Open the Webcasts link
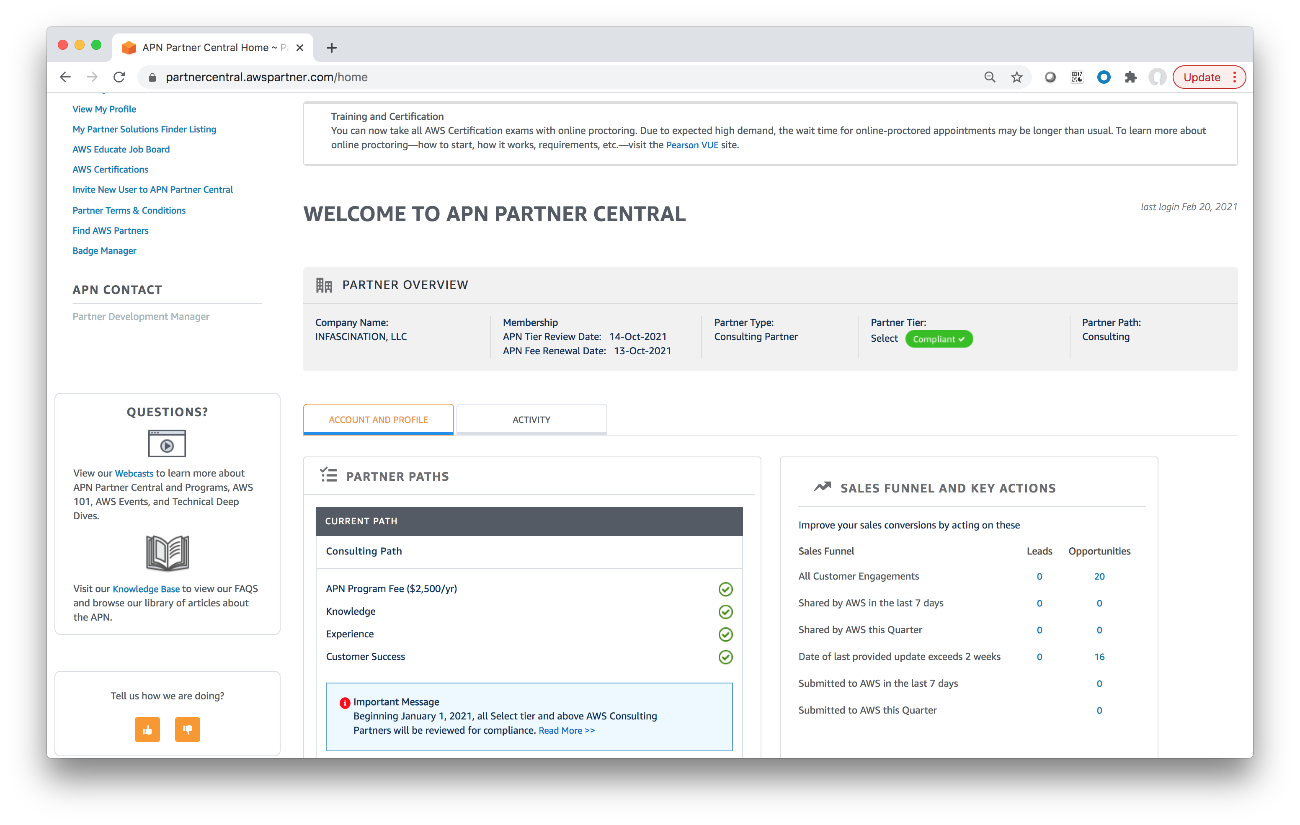This screenshot has height=825, width=1300. point(134,474)
